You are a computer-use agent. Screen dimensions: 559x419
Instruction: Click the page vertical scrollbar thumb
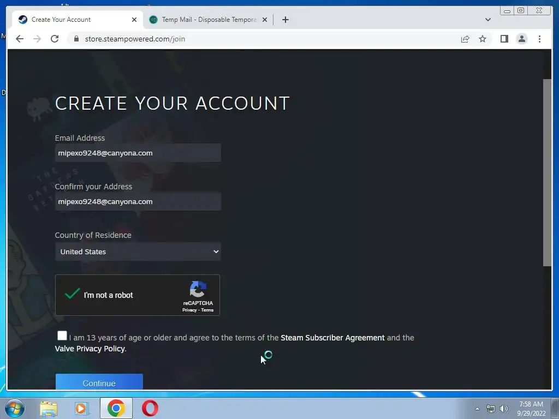pos(547,172)
